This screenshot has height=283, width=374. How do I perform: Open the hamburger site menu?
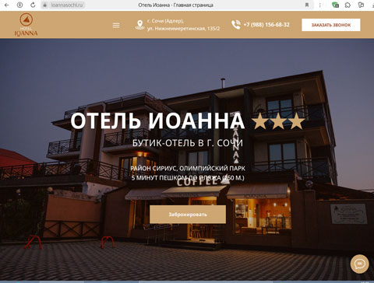[116, 25]
